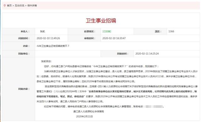
Task: Click the sender name 张凯
Action: pyautogui.click(x=42, y=31)
